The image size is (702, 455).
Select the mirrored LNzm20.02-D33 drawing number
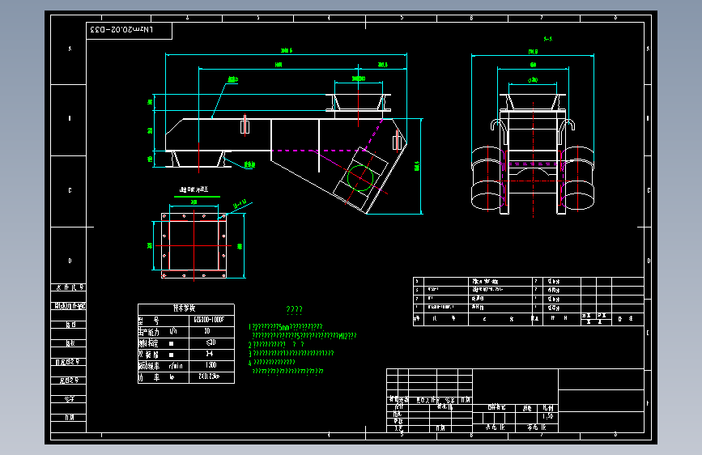[121, 30]
